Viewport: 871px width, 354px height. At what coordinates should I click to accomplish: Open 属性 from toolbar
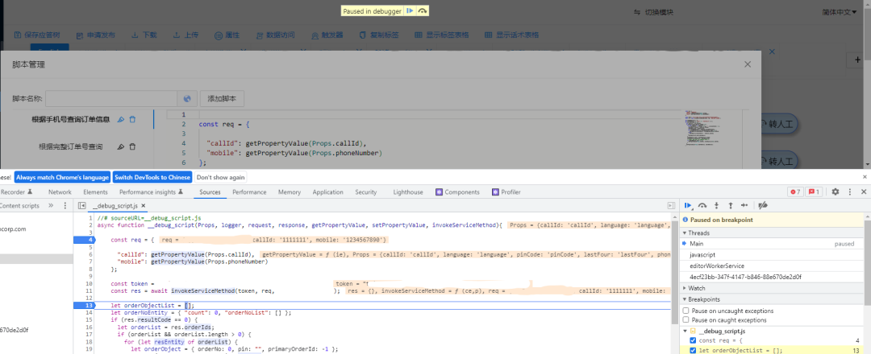click(x=227, y=35)
